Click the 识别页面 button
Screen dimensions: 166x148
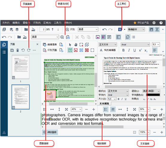(50, 50)
